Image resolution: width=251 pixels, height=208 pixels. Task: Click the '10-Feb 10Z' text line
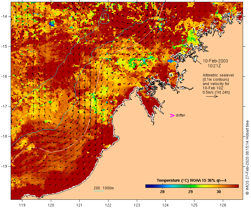[213, 88]
